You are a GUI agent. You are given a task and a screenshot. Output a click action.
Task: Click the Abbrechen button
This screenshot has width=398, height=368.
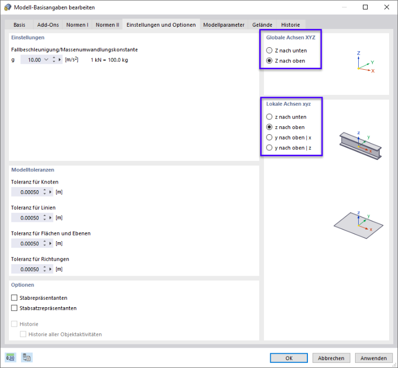coord(331,358)
